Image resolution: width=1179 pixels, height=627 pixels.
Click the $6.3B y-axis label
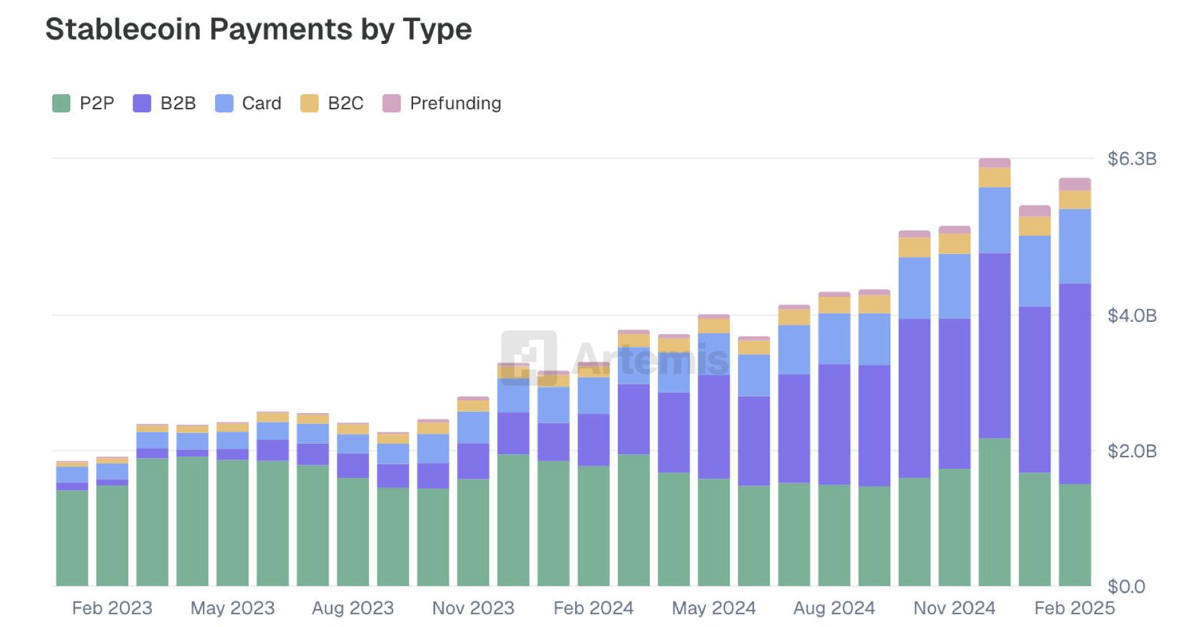[x=1132, y=158]
